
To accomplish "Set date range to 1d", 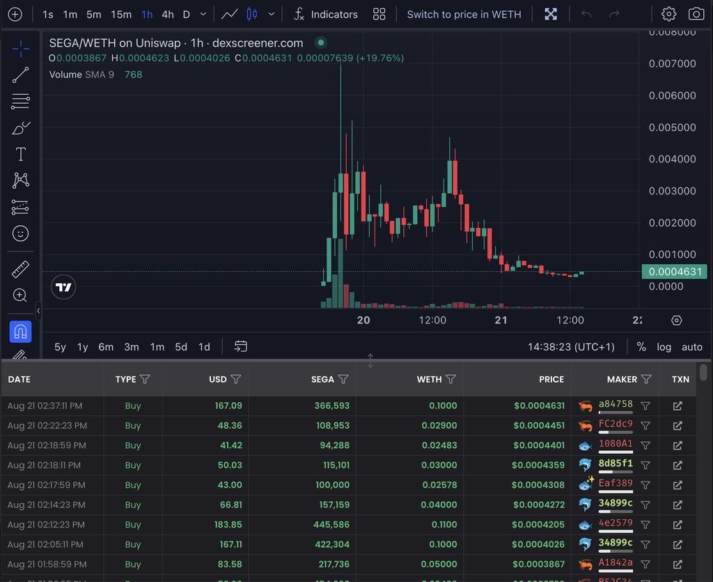I will click(x=204, y=346).
